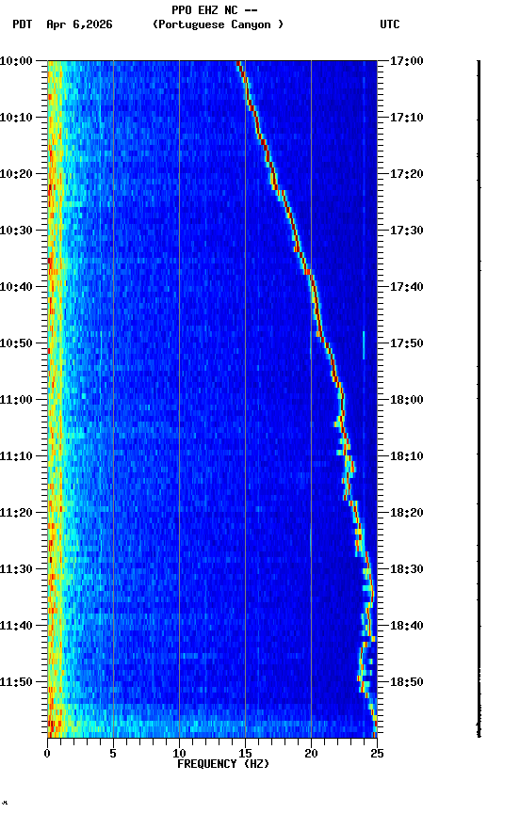Click the PDT timezone label
The image size is (520, 813).
(x=23, y=24)
